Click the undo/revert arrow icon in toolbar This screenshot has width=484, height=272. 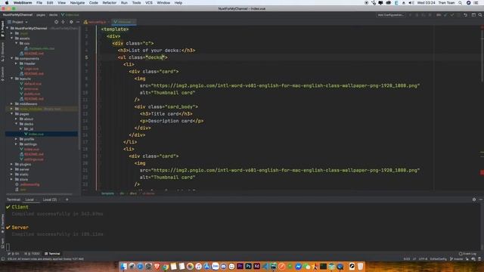(465, 15)
